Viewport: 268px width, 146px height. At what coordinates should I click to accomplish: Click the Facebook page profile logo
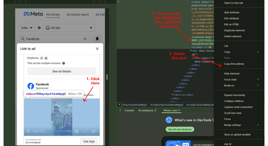[x=31, y=86]
